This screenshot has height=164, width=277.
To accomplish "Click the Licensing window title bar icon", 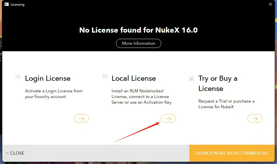I will (x=7, y=5).
